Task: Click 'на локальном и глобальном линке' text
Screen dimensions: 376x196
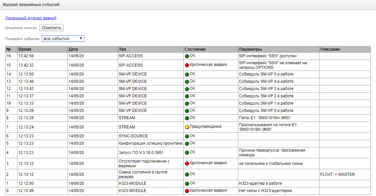Action: coord(271,164)
